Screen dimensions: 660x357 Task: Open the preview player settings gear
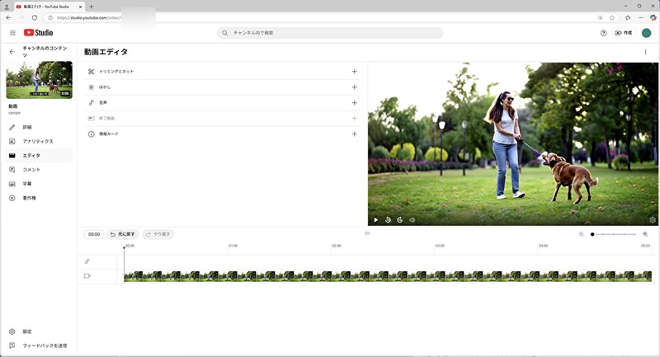652,220
